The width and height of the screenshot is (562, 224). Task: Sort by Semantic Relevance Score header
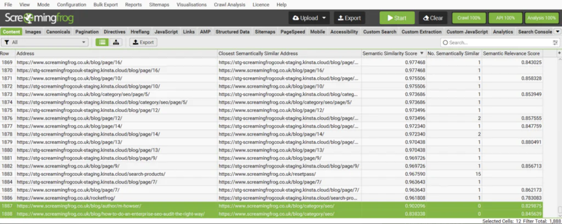point(512,54)
